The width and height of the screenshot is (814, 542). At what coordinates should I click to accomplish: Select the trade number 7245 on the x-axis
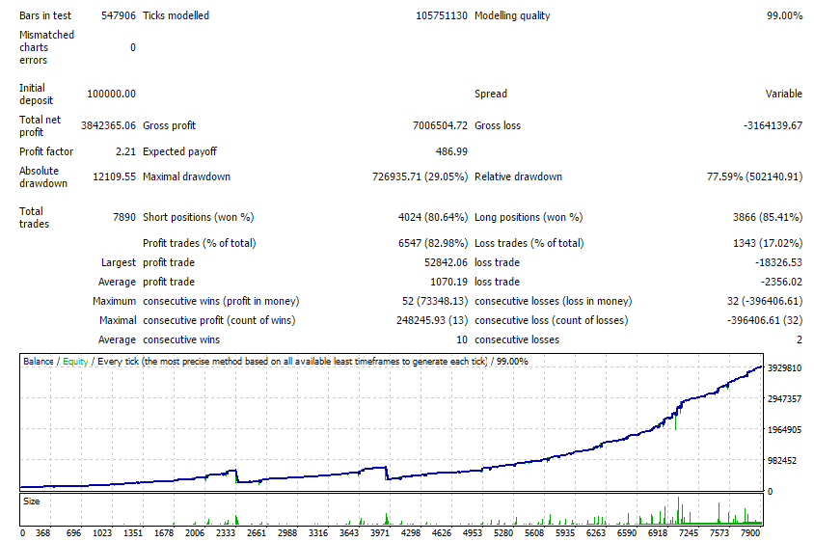pyautogui.click(x=689, y=533)
